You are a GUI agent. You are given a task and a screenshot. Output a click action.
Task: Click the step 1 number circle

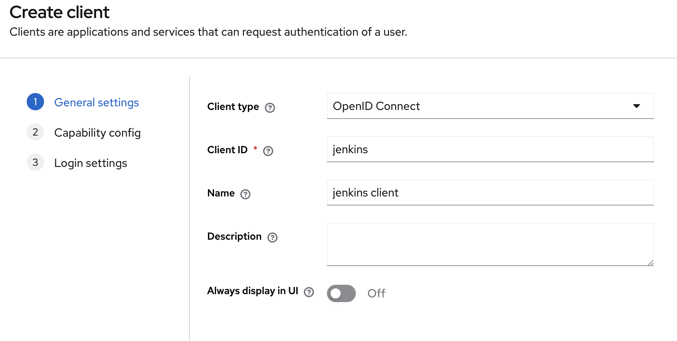(35, 102)
